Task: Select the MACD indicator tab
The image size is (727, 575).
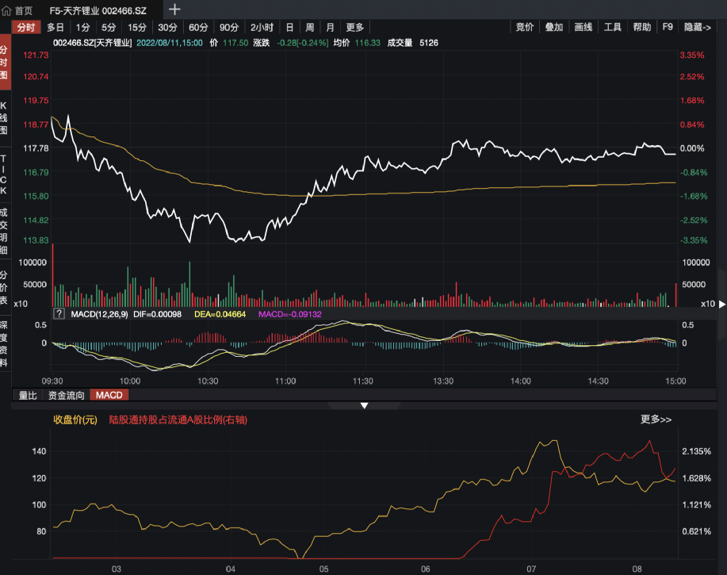Action: click(x=107, y=395)
